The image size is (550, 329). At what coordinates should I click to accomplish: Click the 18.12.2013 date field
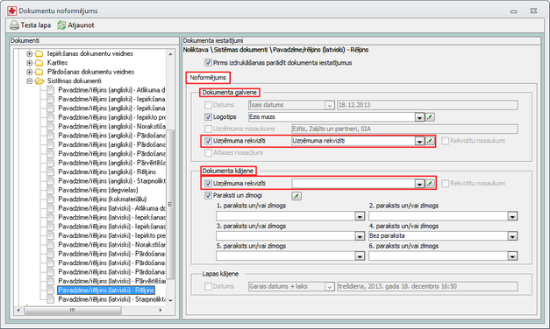point(427,105)
